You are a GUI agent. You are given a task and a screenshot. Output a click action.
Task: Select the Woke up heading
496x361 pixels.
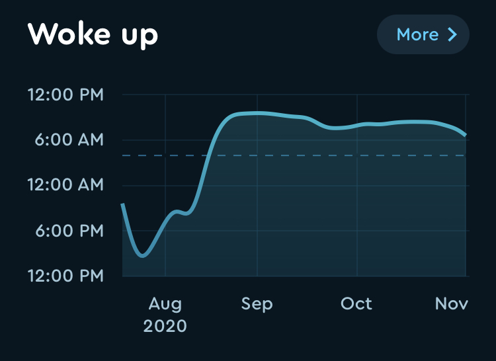tap(93, 34)
